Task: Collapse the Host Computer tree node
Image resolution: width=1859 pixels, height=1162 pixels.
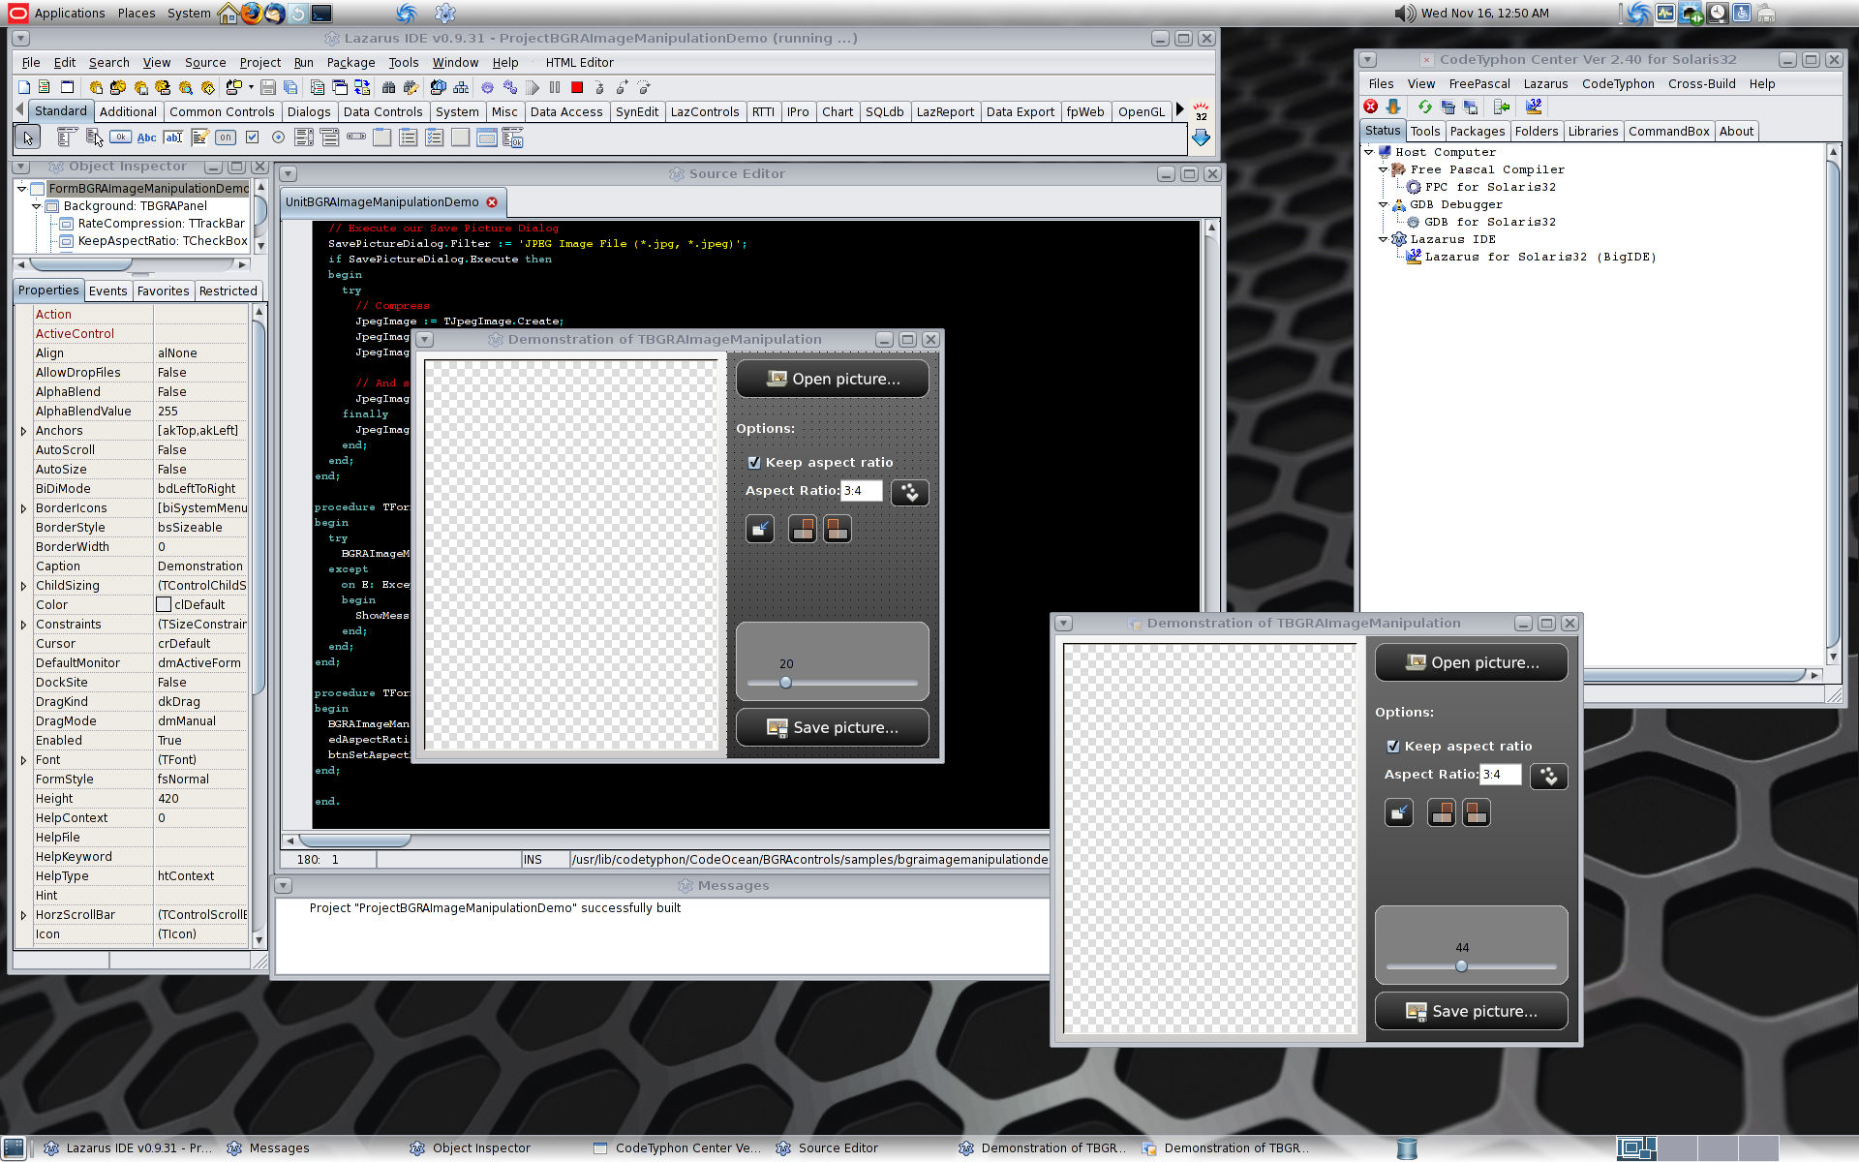Action: (1368, 152)
